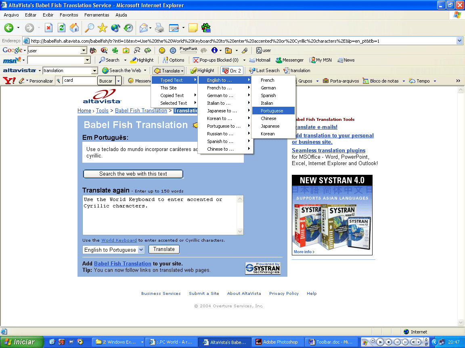Open Seamless translation plugins link

(329, 151)
